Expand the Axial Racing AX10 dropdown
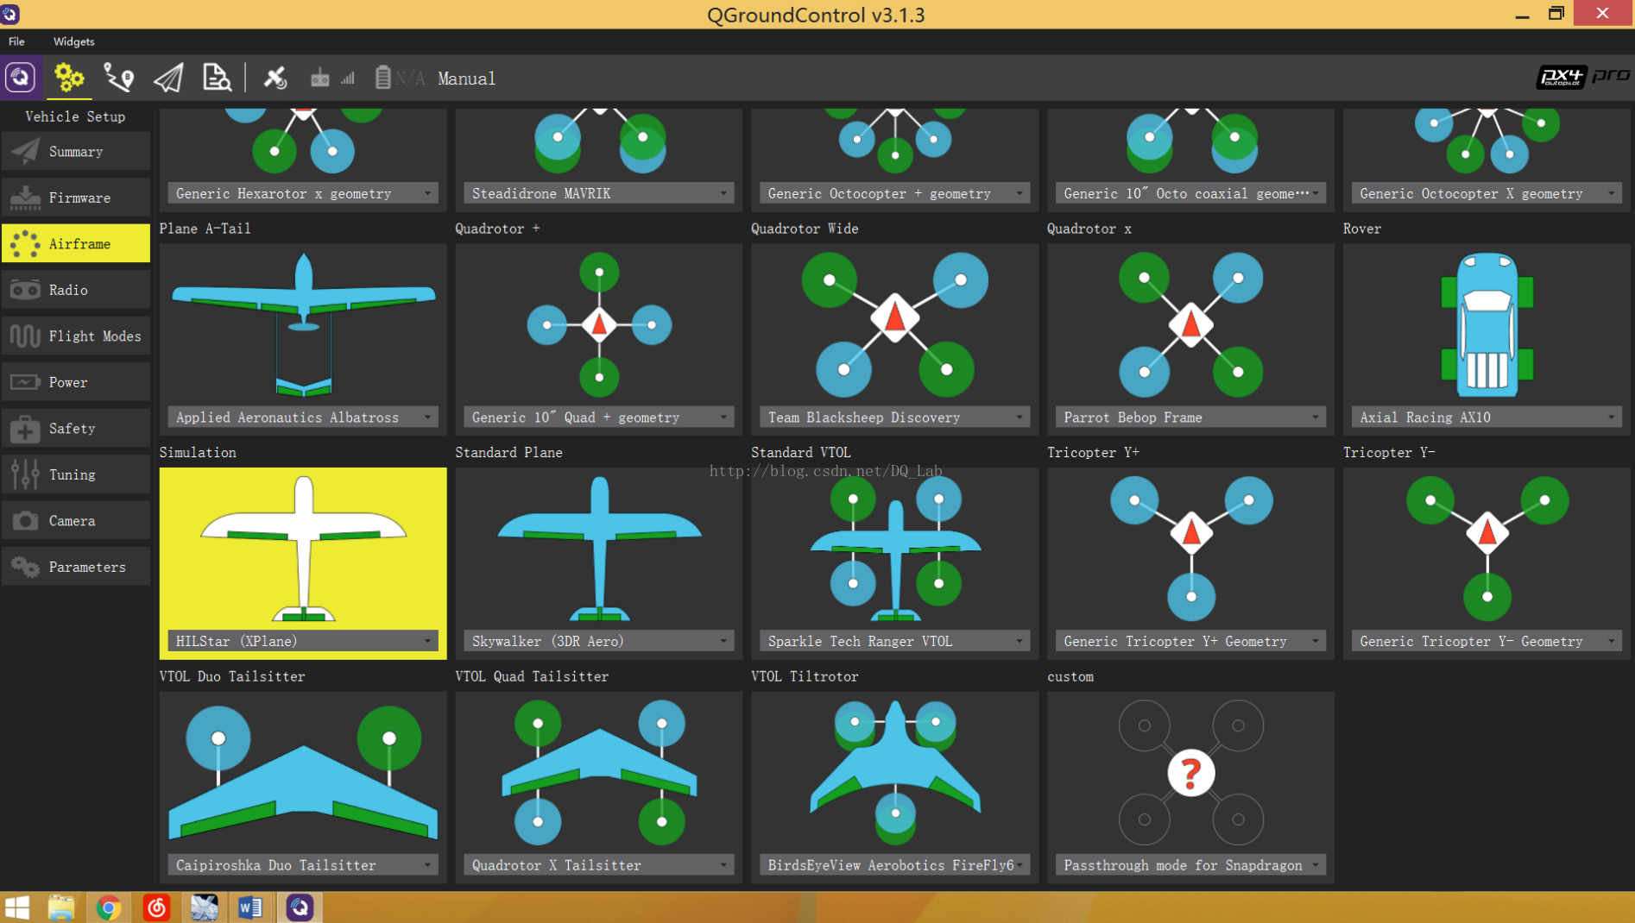1635x923 pixels. point(1487,418)
